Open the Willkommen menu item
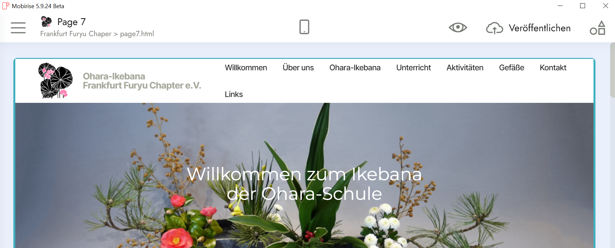615x248 pixels. coord(246,68)
